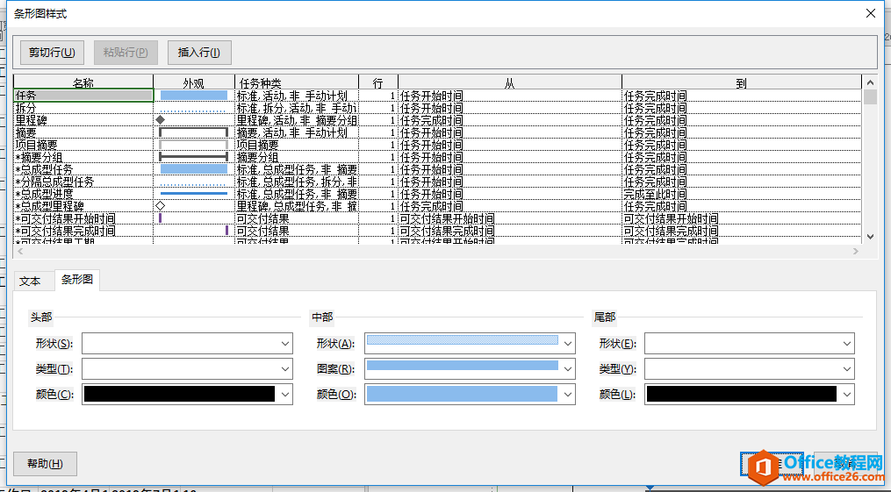
Task: Close the 条形图样式 dialog window
Action: 870,14
